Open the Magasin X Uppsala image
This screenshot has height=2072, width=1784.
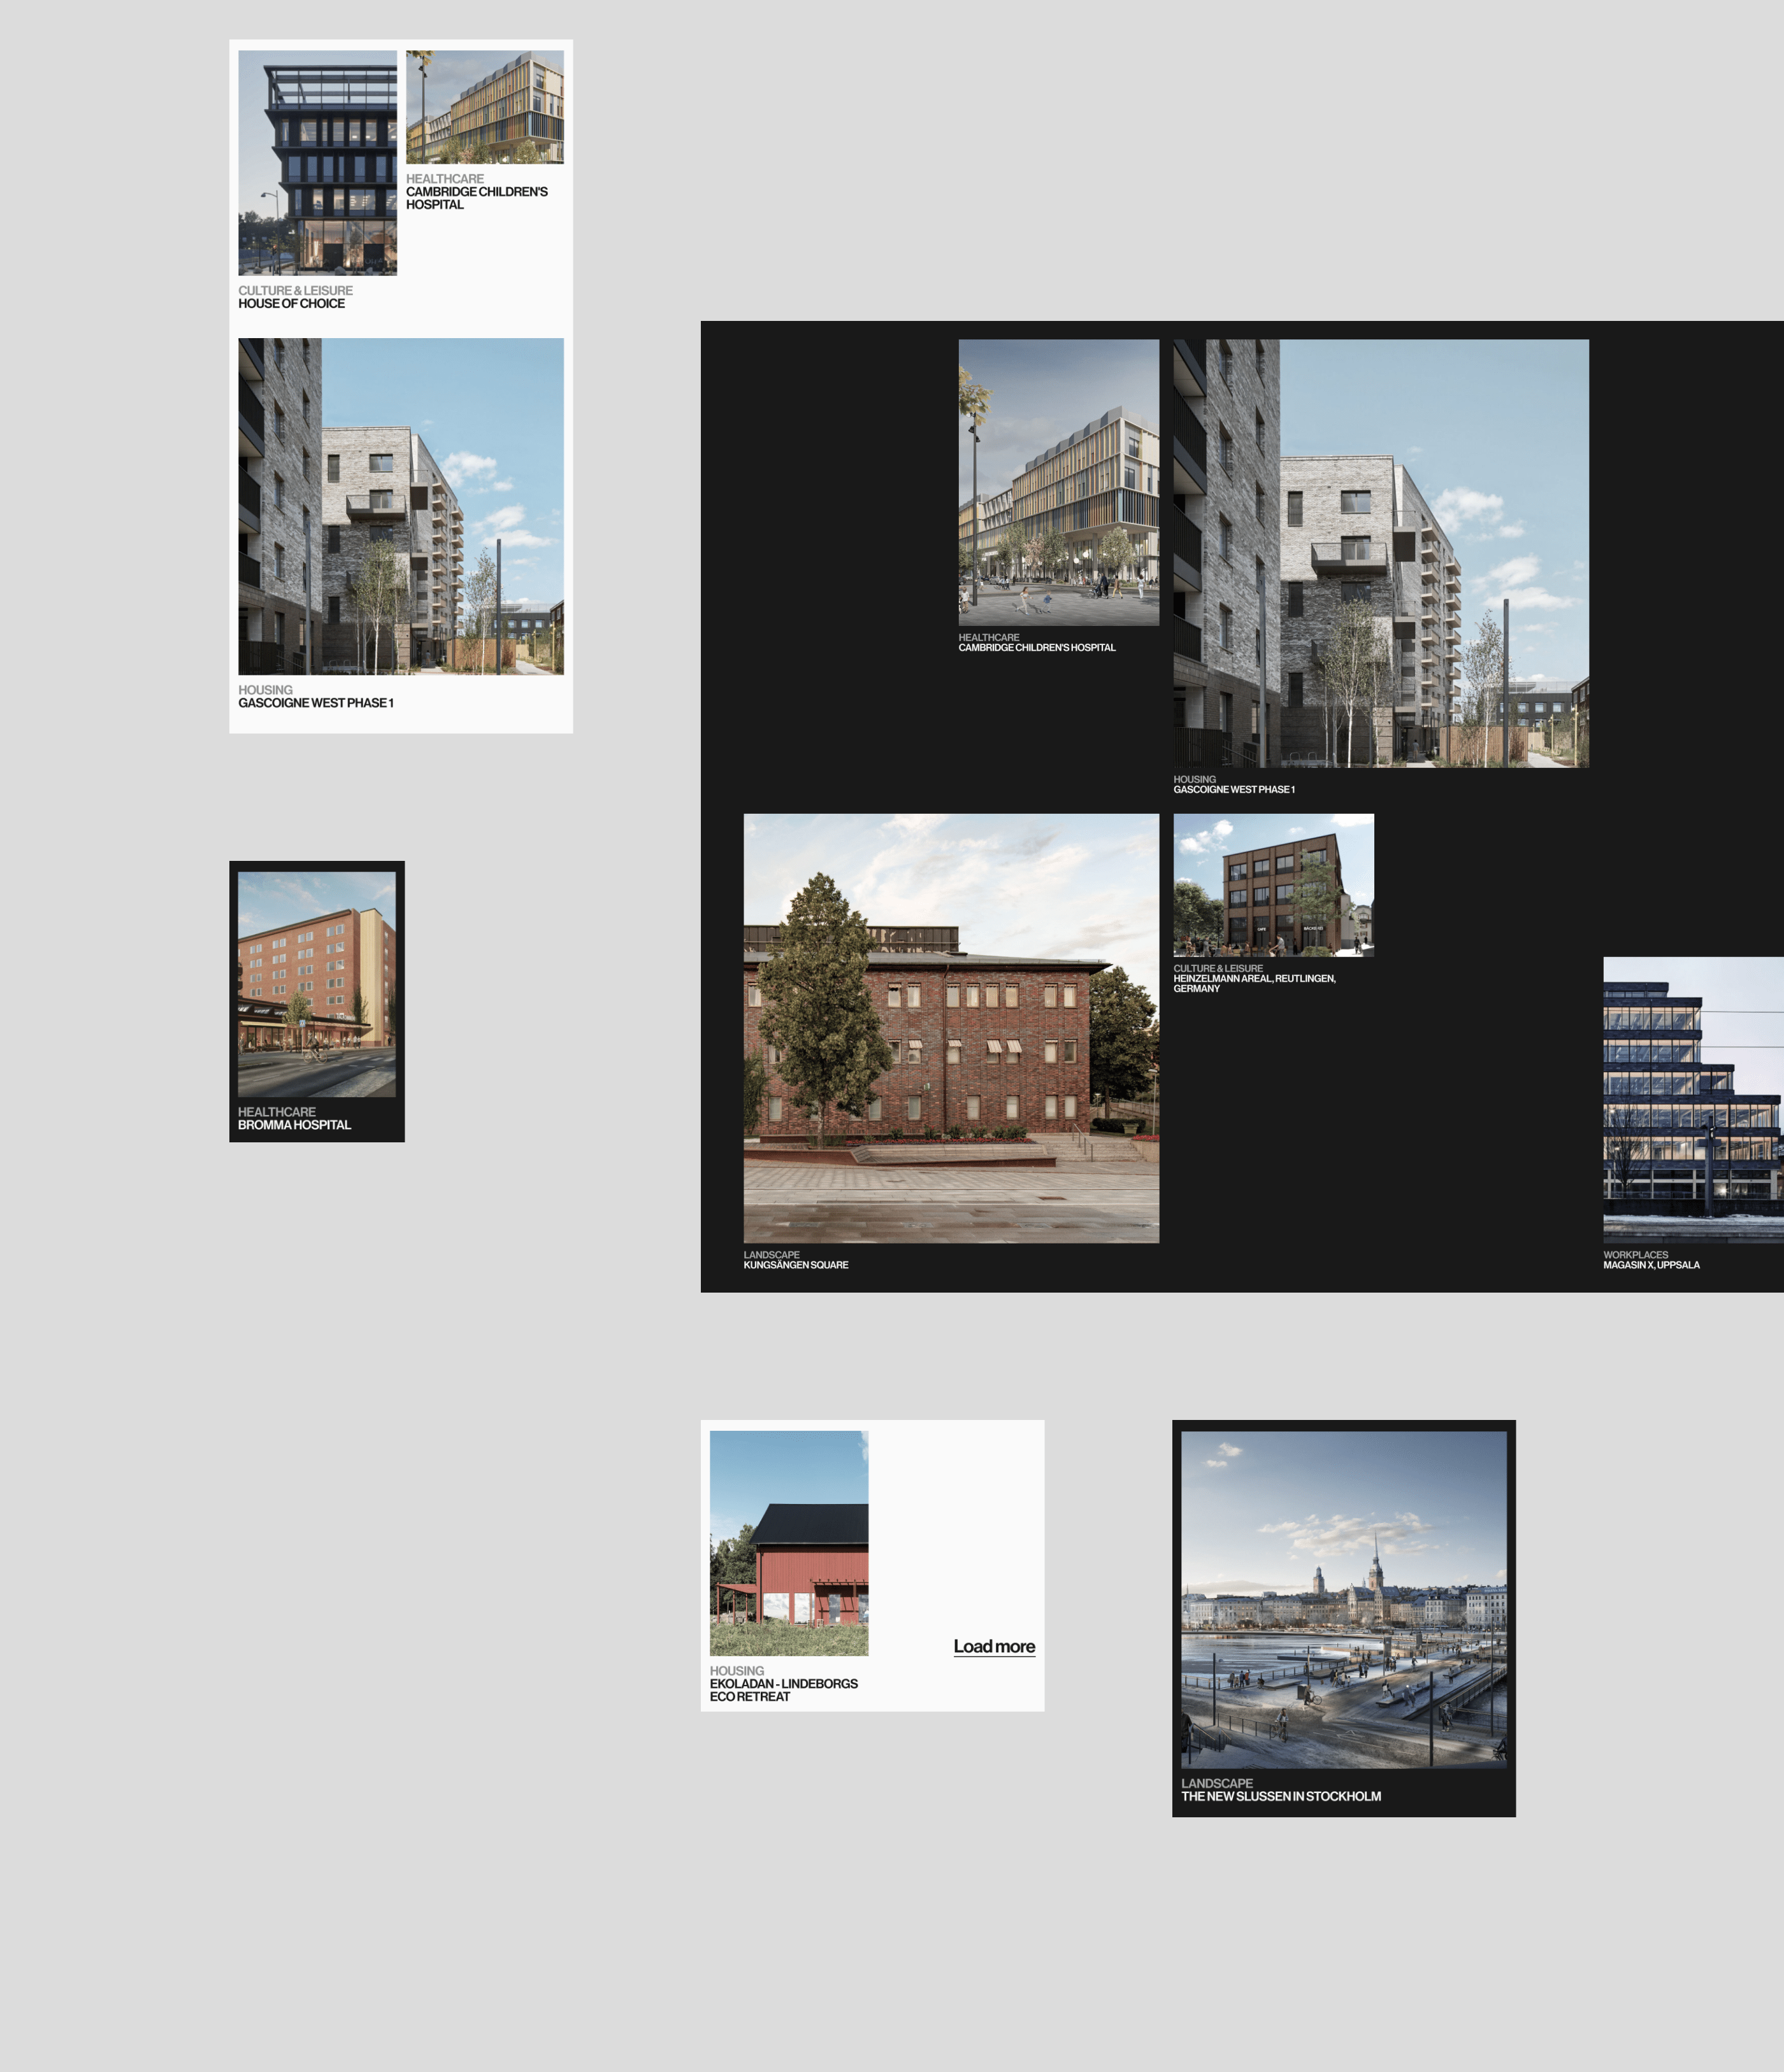[x=1693, y=1100]
